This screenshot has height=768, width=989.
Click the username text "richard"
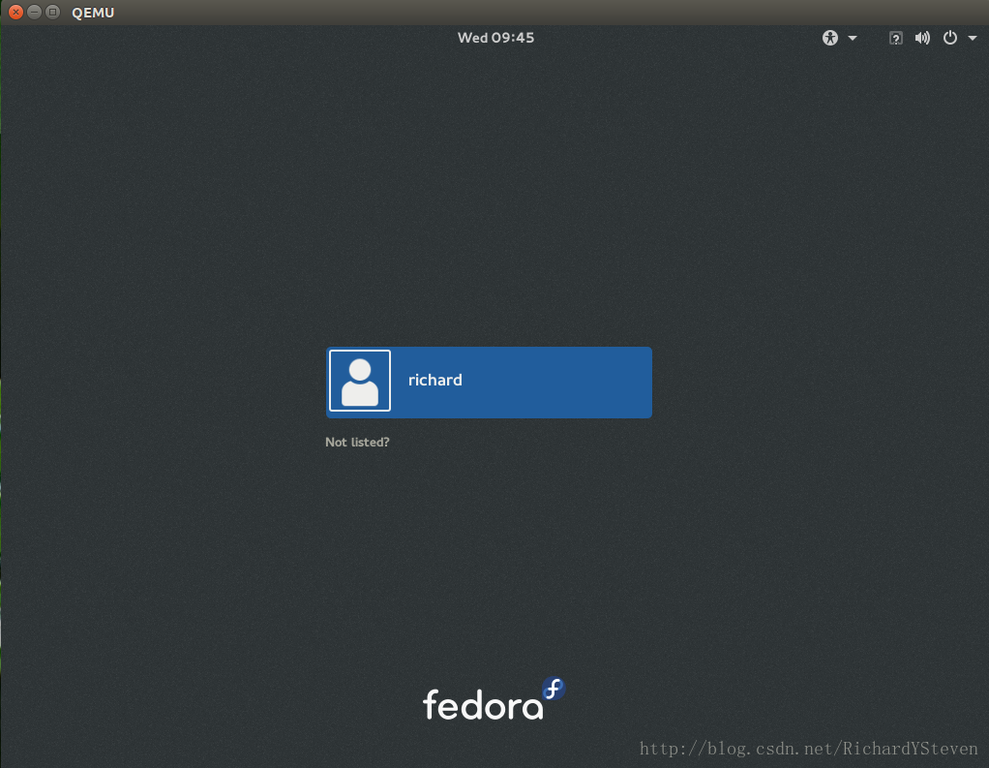[435, 380]
